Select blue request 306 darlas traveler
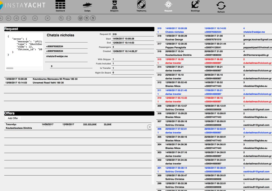The width and height of the screenshot is (272, 191). click(x=214, y=131)
